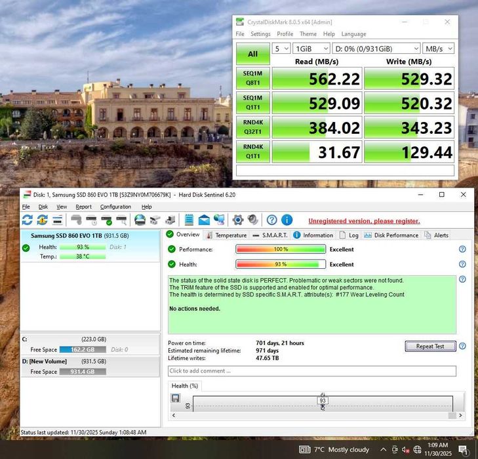Click the speaker sound toolbar icon
The height and width of the screenshot is (459, 478).
pos(252,220)
